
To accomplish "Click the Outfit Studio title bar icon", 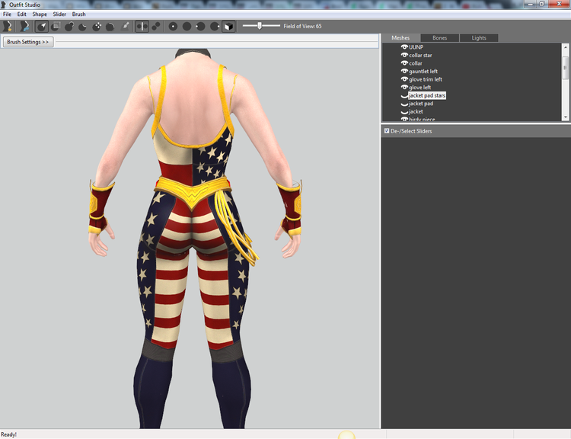I will click(4, 5).
